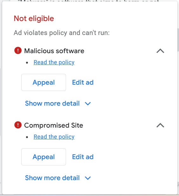Click the Malicious software heading text
179x196 pixels.
click(x=54, y=51)
